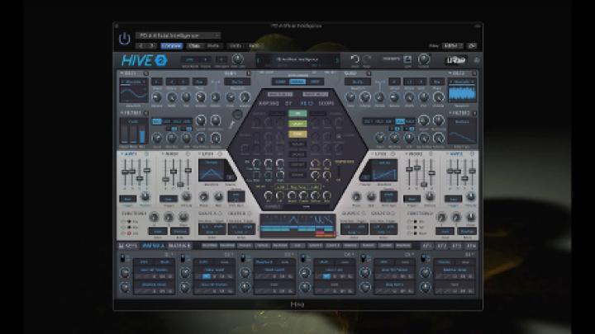Click previous preset arrow in plugin header

[141, 46]
